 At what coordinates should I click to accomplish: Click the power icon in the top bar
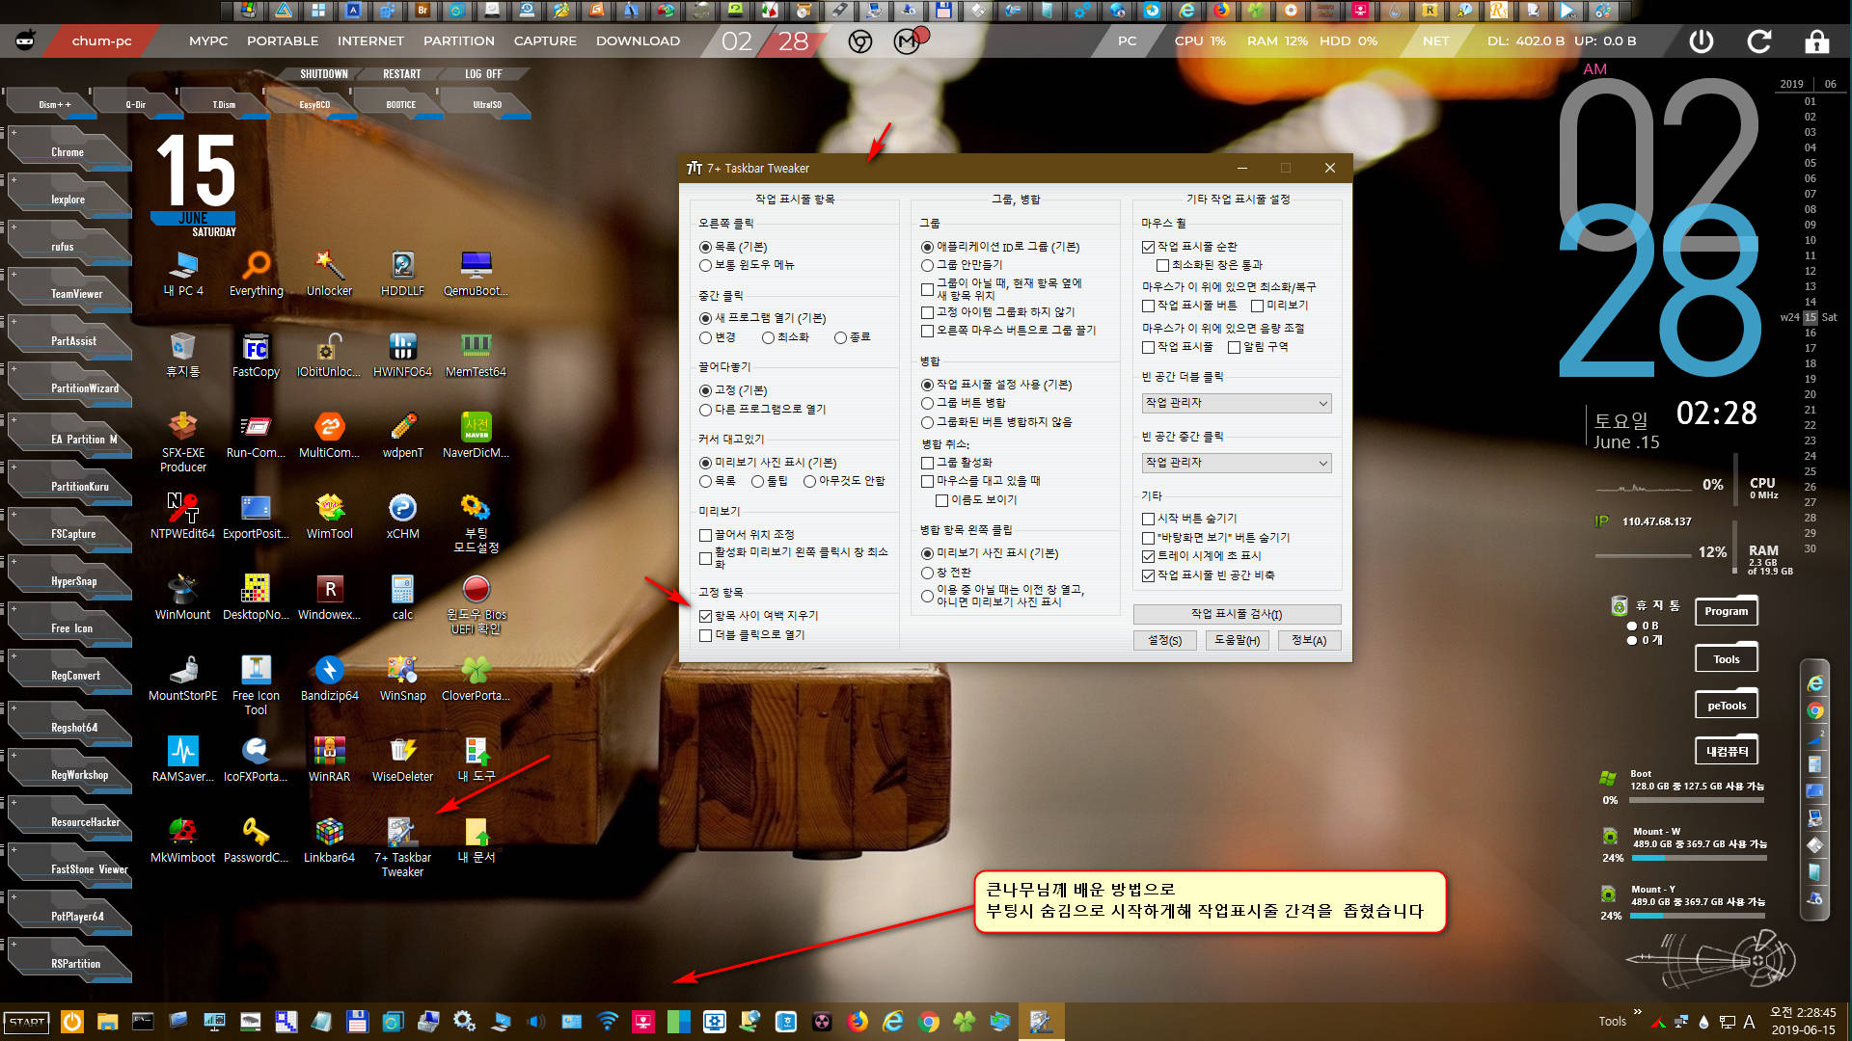[x=1702, y=41]
